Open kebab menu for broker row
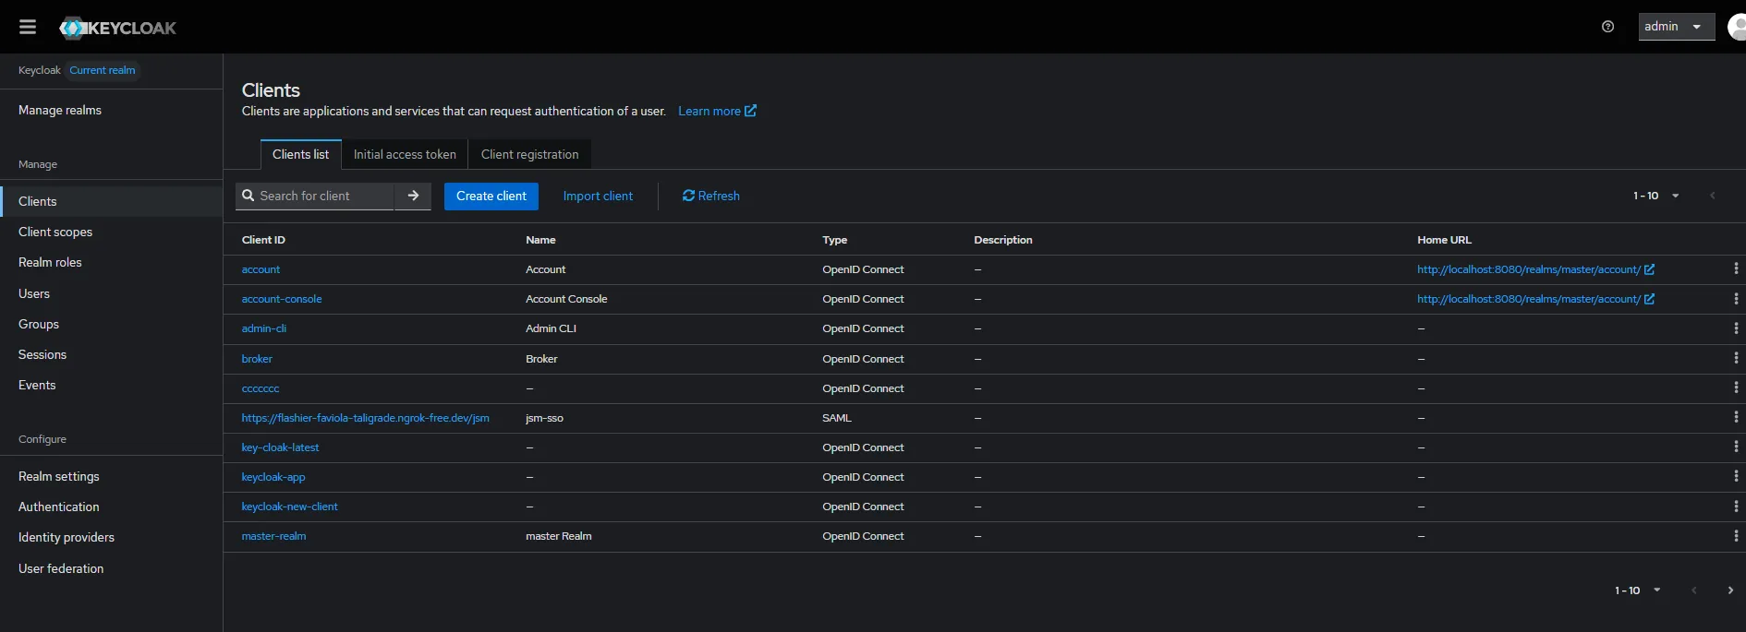This screenshot has width=1746, height=632. coord(1736,358)
